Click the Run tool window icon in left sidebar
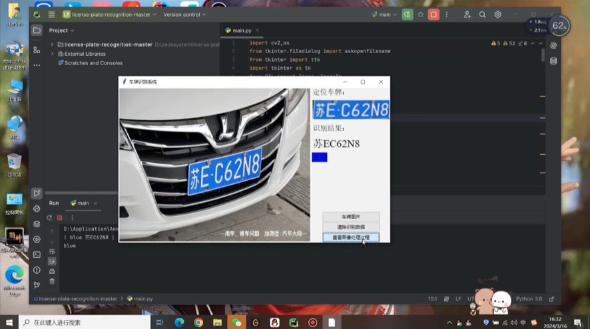590x329 pixels. tap(37, 193)
